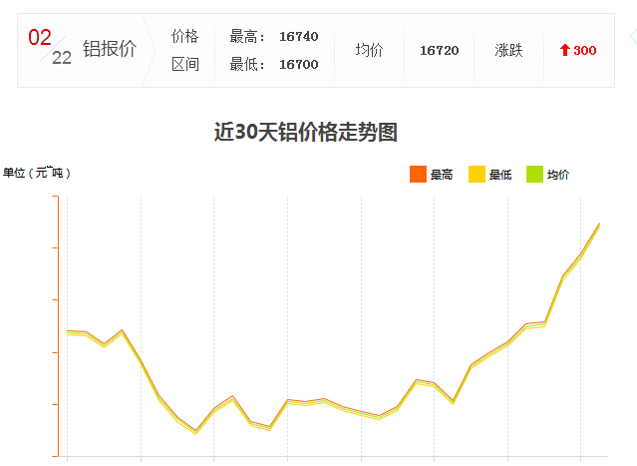The image size is (637, 466).
Task: Click the chevron at the right edge
Action: [632, 37]
